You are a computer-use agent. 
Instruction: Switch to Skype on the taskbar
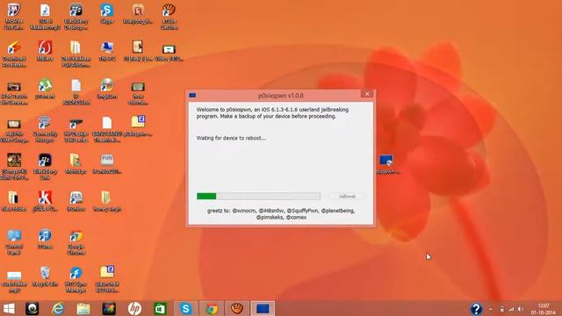186,308
